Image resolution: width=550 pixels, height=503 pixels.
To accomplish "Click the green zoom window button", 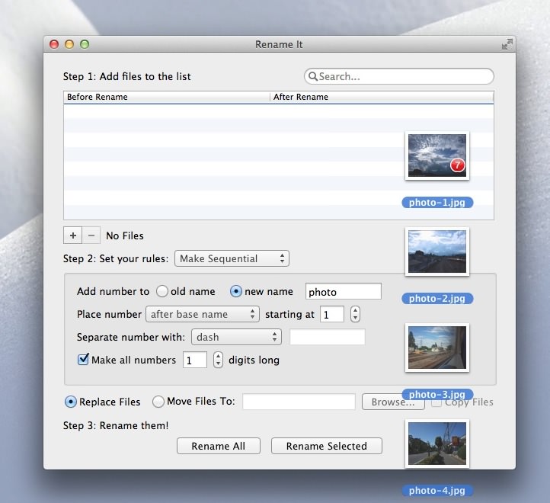I will pos(85,44).
